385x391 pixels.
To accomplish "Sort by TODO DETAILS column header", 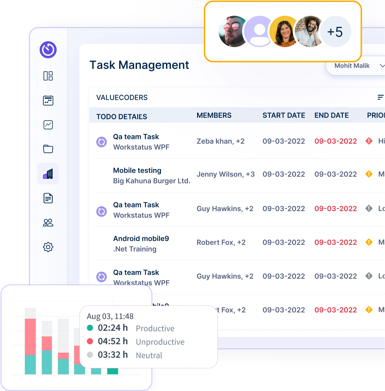I will [122, 117].
